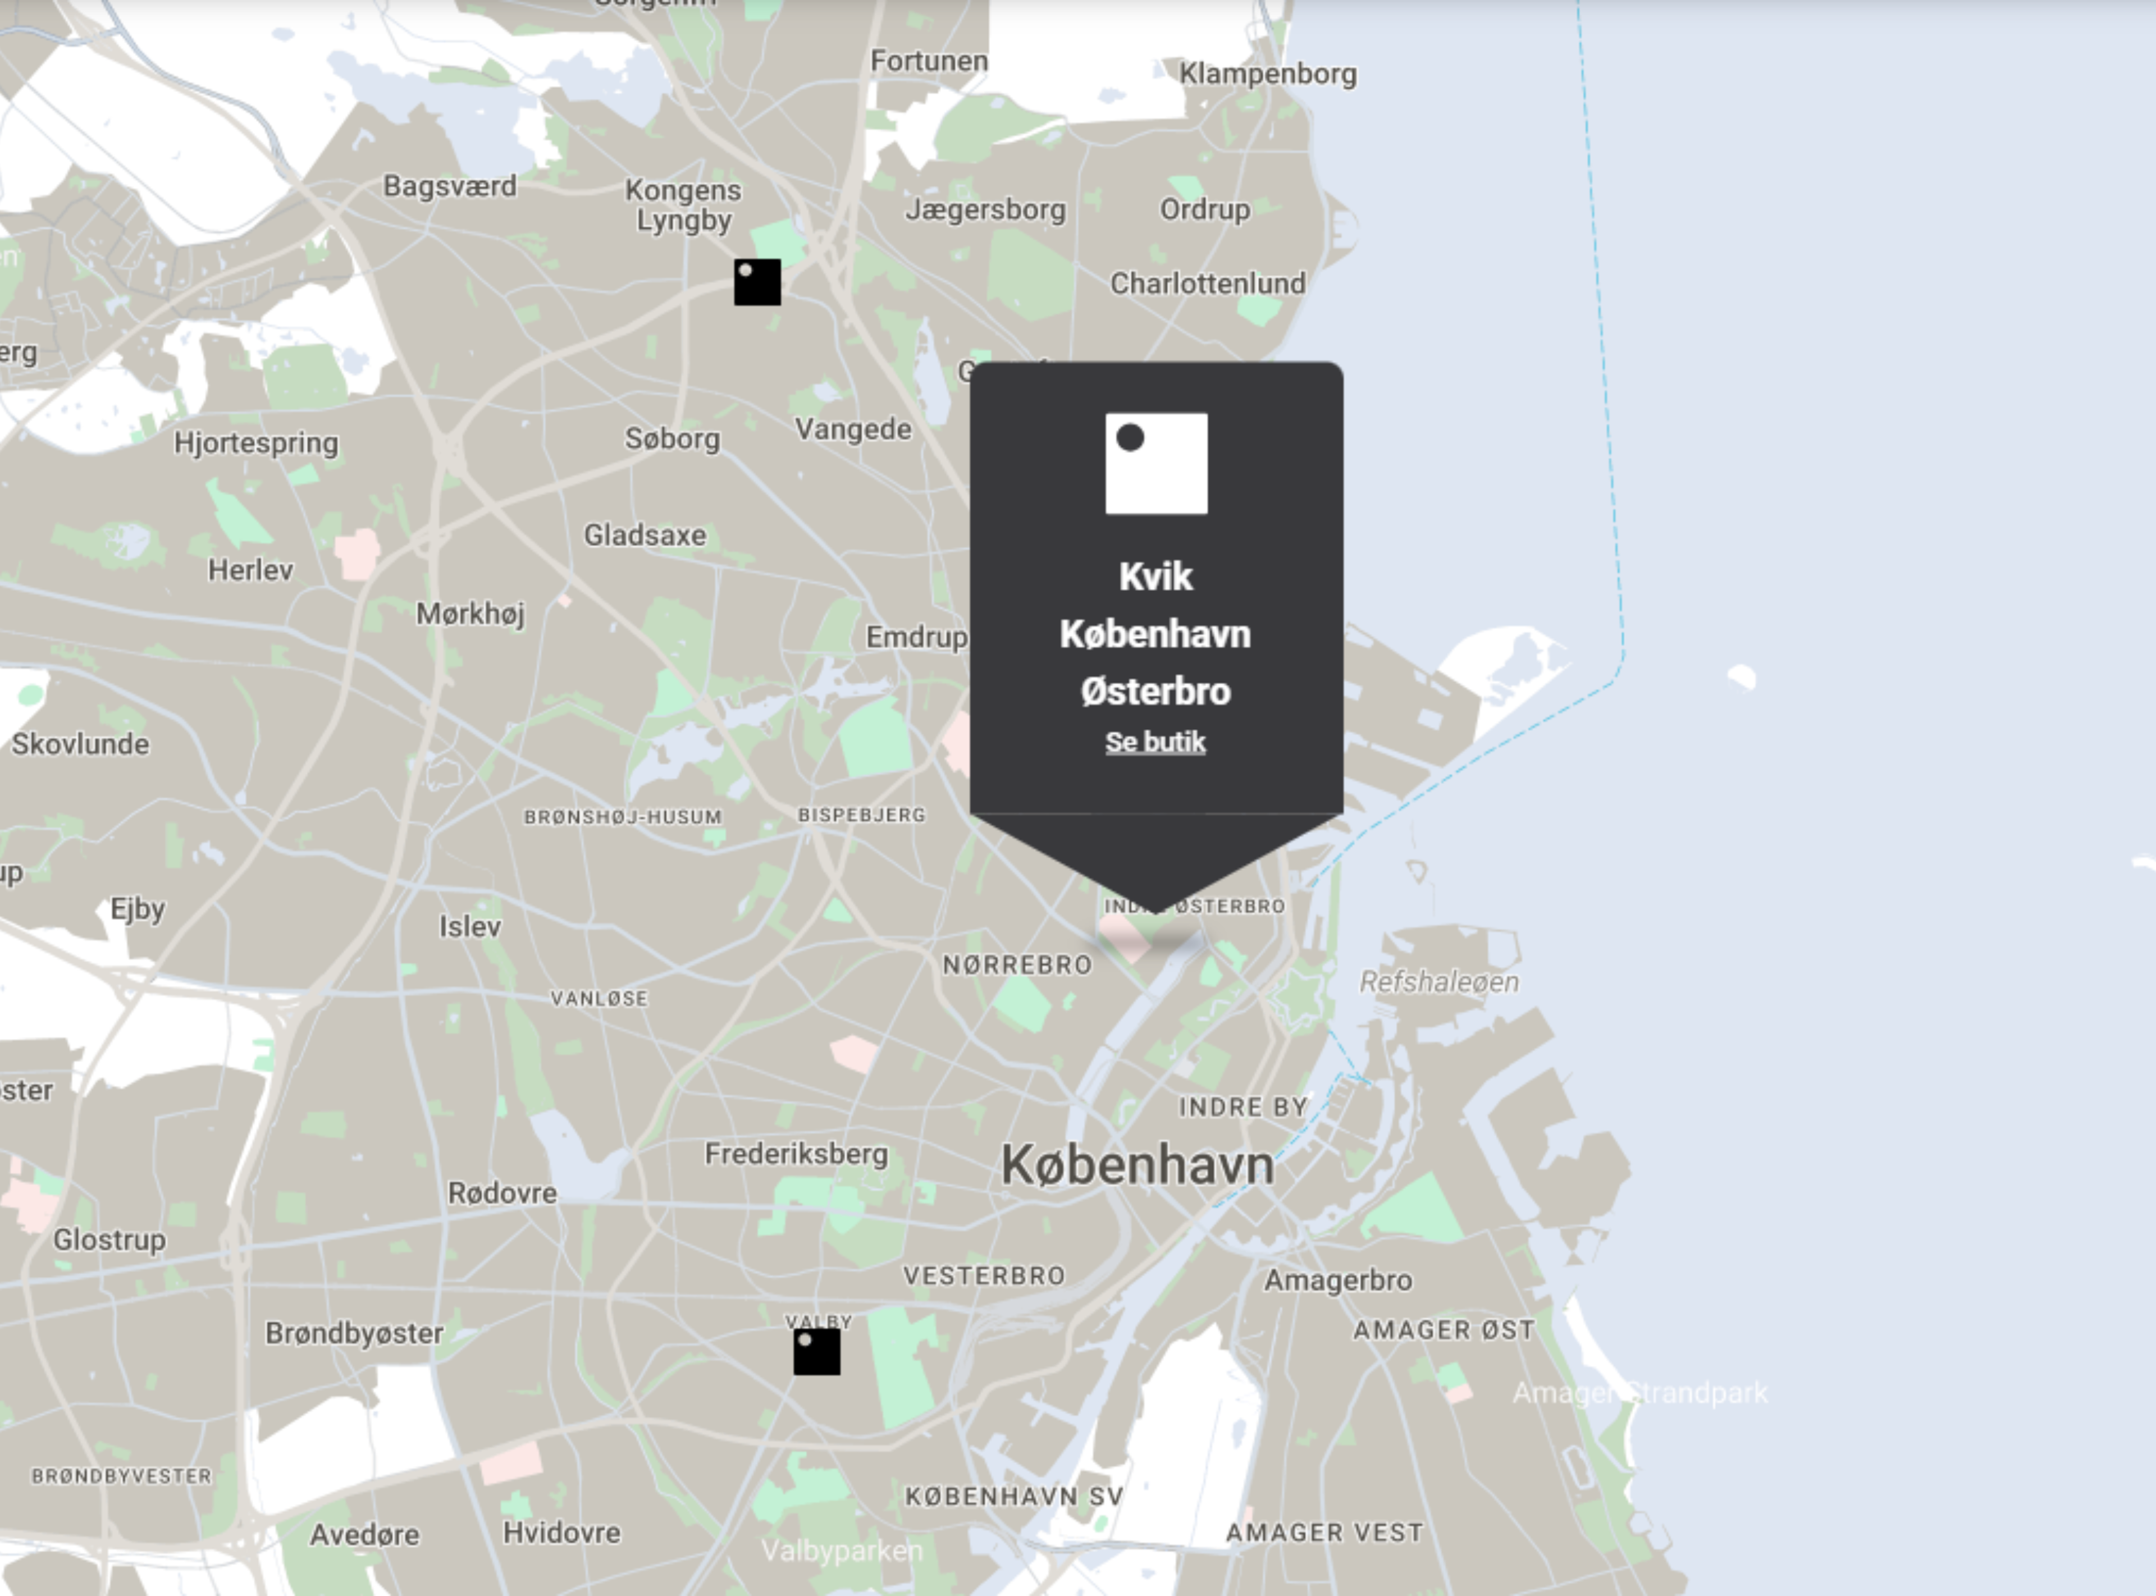2156x1596 pixels.
Task: Click the Rødovre place label
Action: (503, 1193)
